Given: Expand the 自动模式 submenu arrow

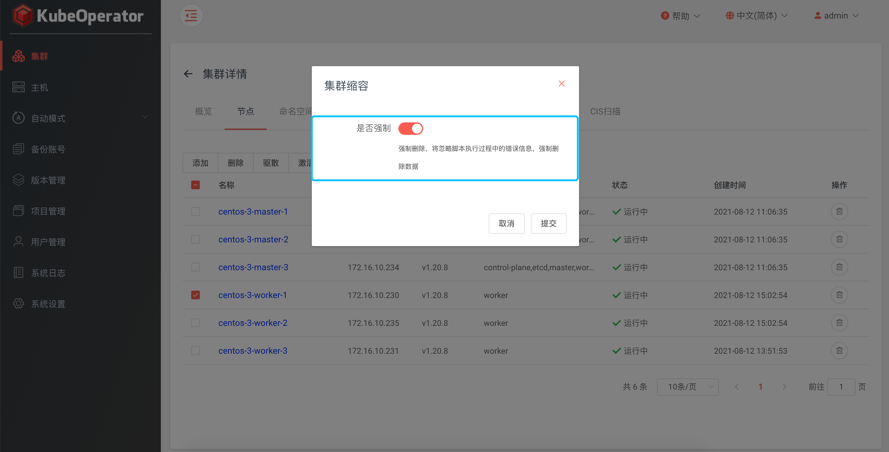Looking at the screenshot, I should click(x=145, y=117).
